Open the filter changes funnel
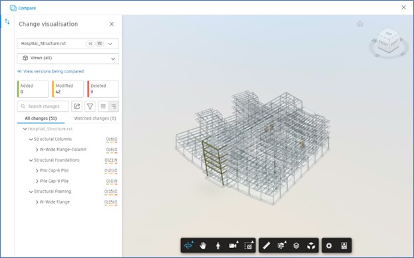Image resolution: width=414 pixels, height=258 pixels. 90,106
